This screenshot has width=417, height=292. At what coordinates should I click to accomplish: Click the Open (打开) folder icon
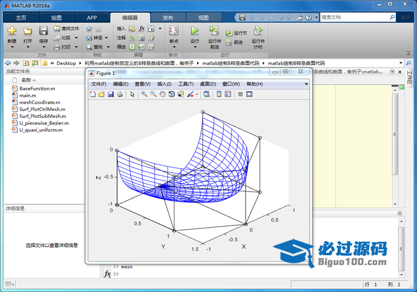coord(27,31)
